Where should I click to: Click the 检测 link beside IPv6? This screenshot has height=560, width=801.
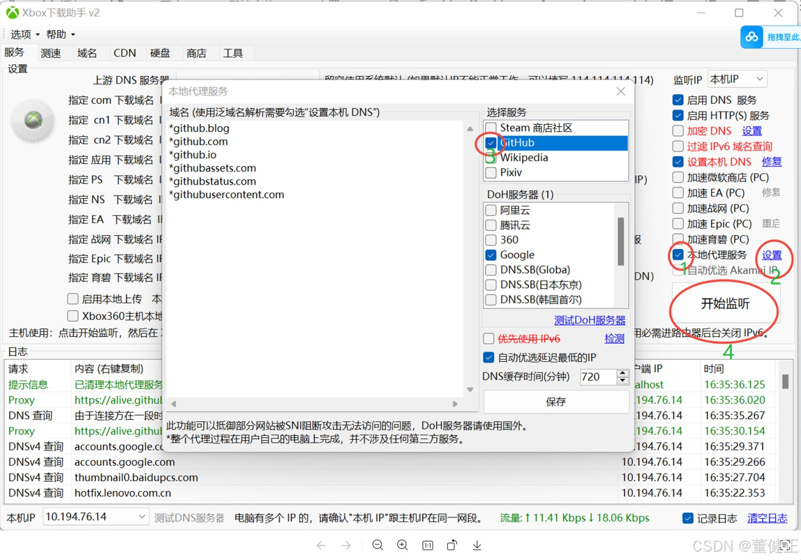[x=614, y=339]
